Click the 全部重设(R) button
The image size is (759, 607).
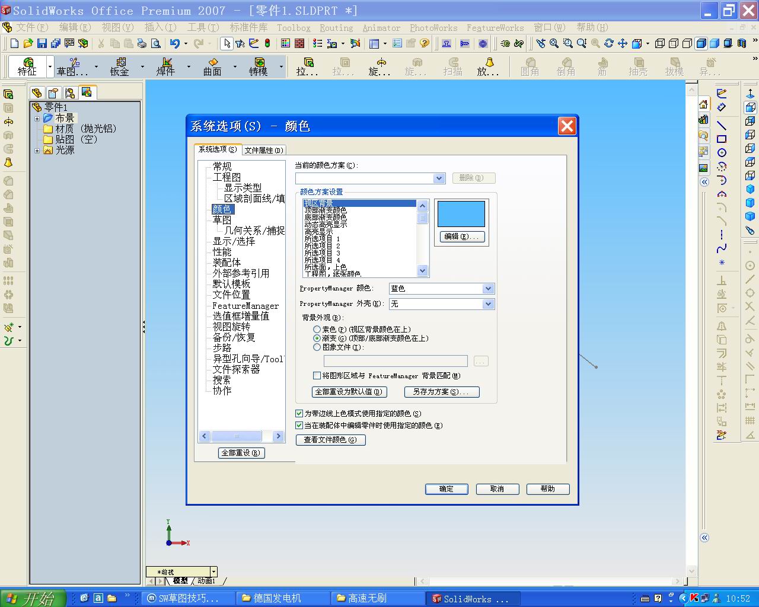(x=241, y=453)
